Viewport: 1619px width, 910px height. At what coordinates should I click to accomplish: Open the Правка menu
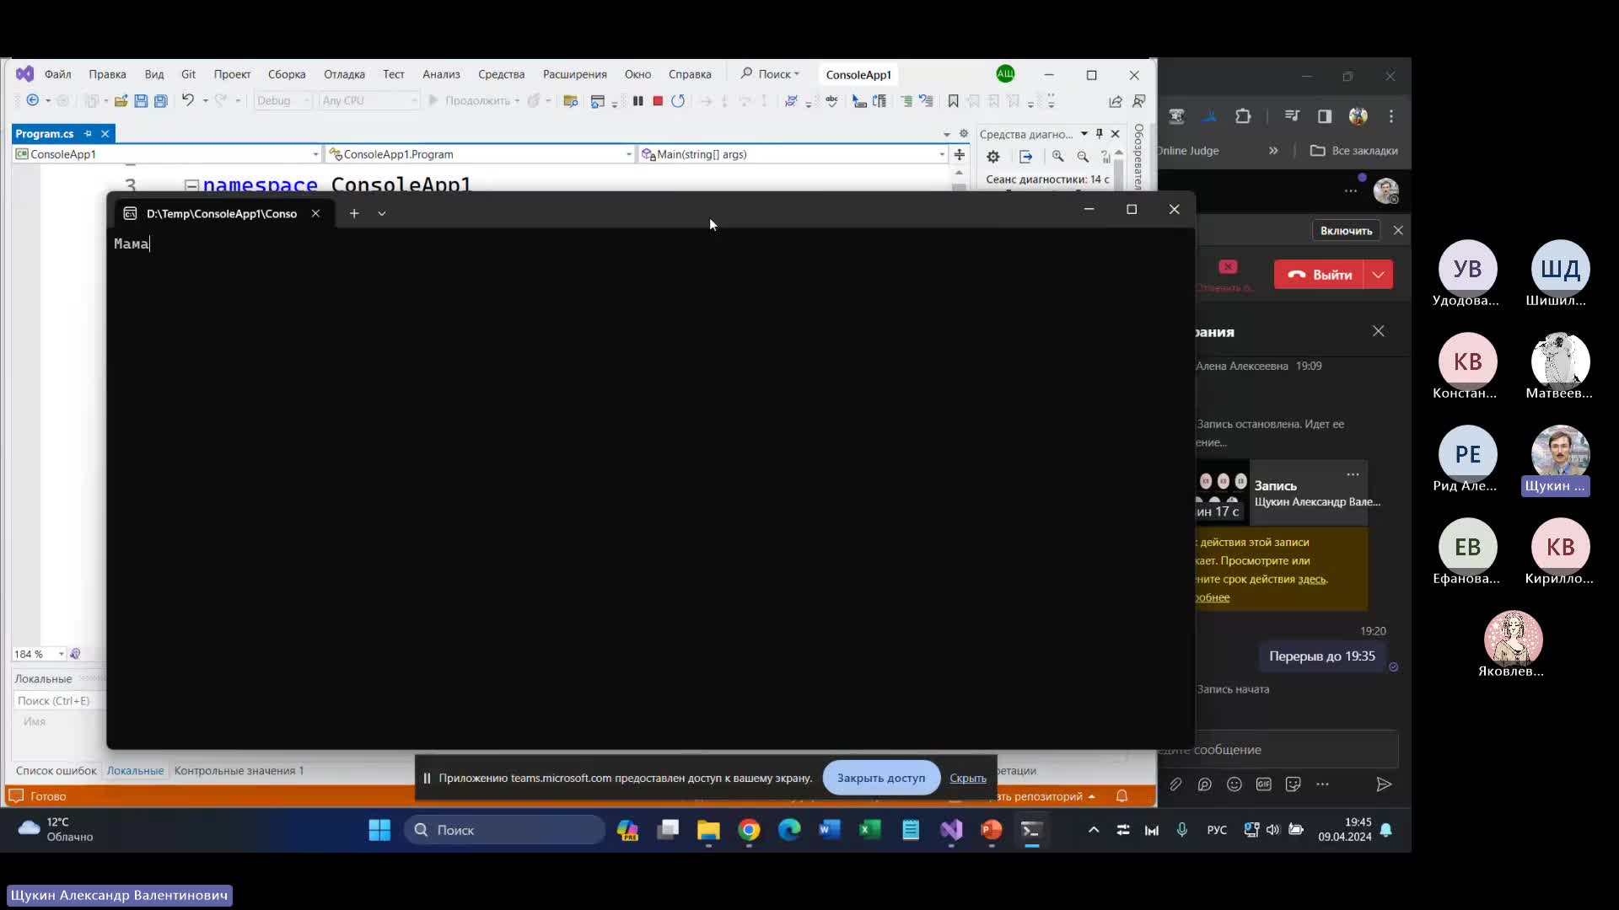coord(107,74)
